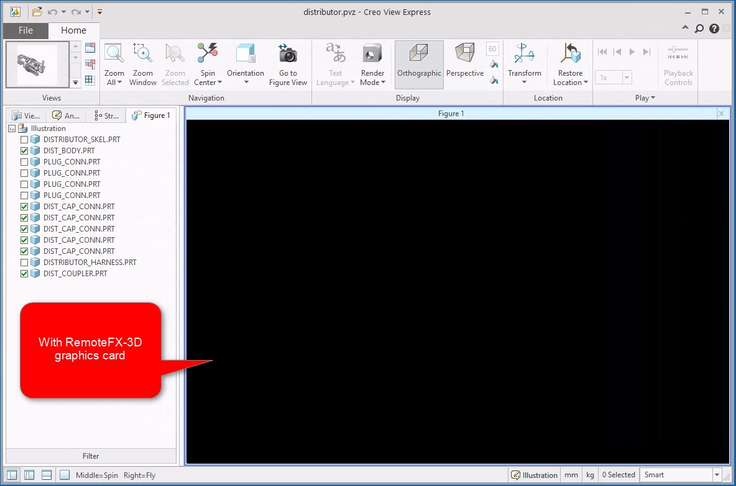Expand the Play group dropdown
736x486 pixels.
tap(645, 98)
